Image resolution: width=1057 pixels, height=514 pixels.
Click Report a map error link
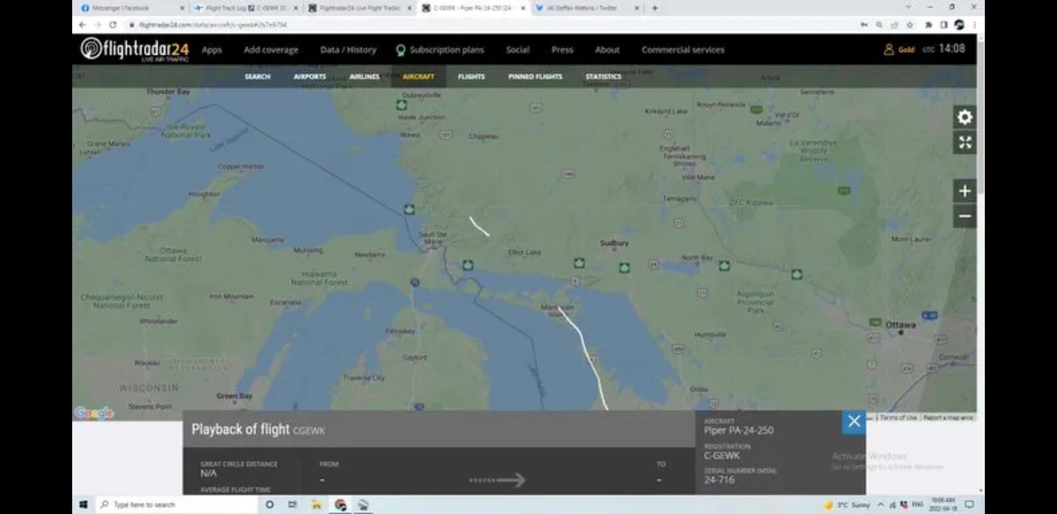pyautogui.click(x=948, y=417)
